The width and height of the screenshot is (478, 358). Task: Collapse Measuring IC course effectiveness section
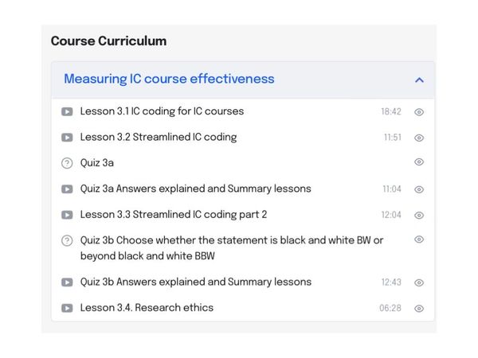tap(169, 80)
